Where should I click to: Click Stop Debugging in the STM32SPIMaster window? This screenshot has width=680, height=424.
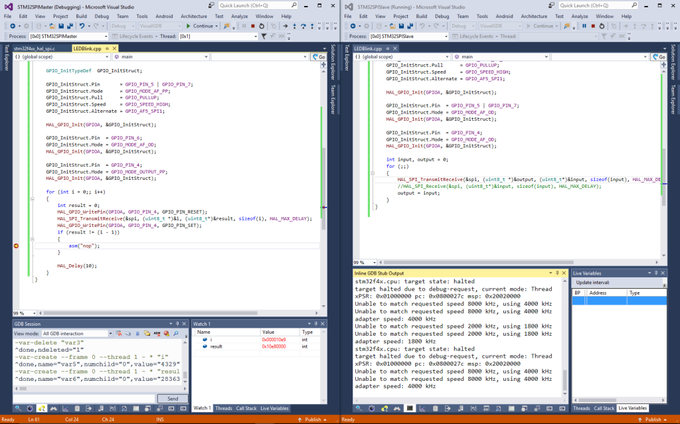[x=252, y=26]
